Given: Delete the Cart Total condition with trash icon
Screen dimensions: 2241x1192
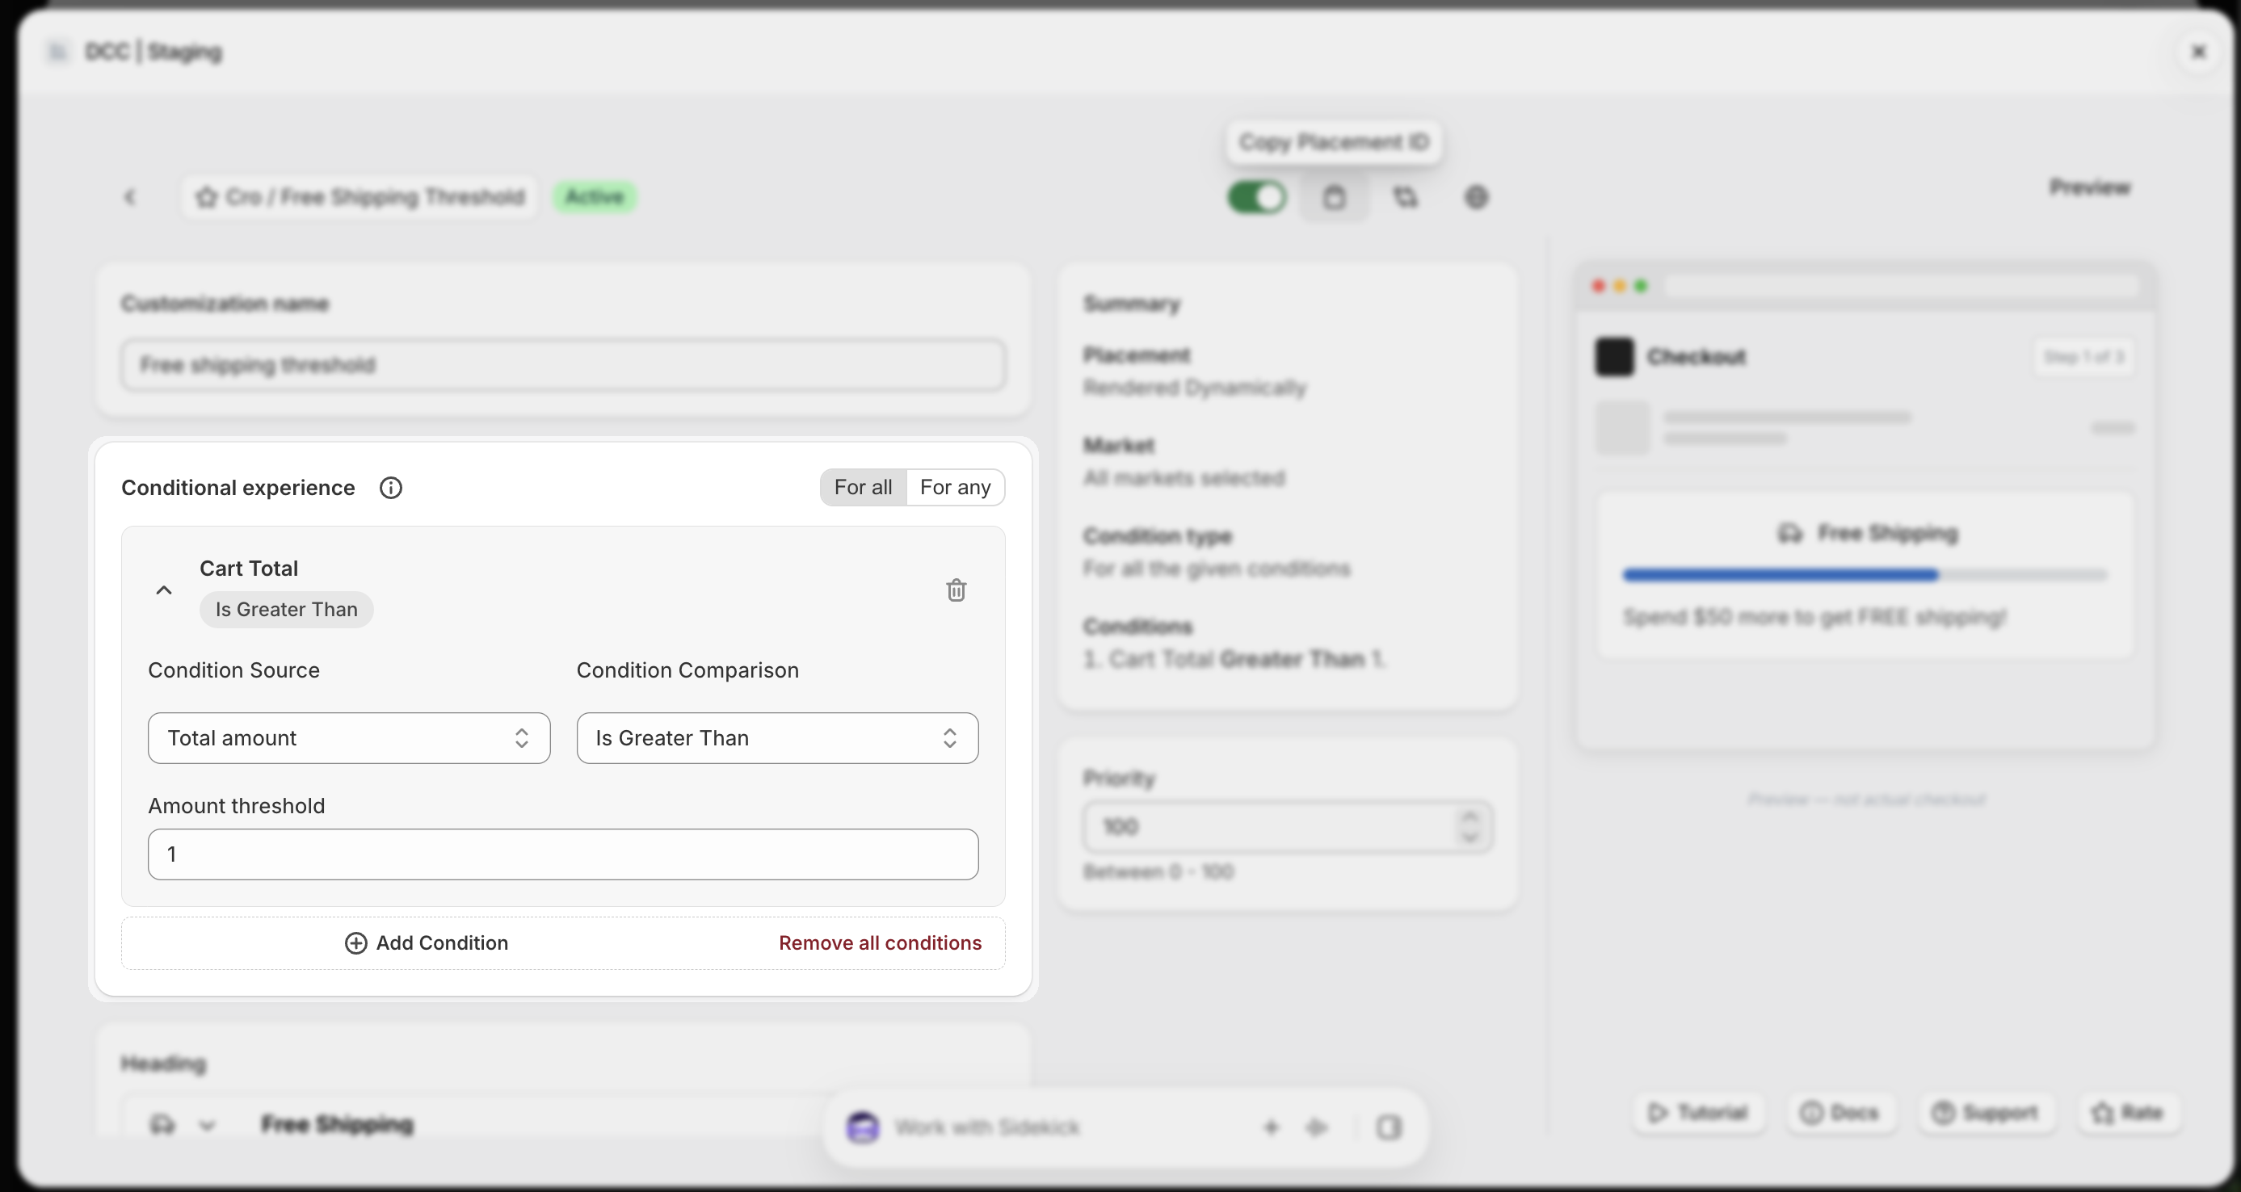Looking at the screenshot, I should pyautogui.click(x=956, y=590).
